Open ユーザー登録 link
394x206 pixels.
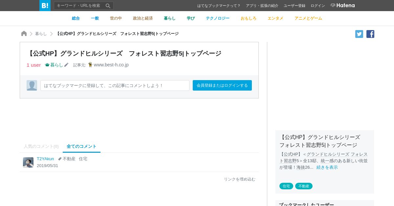pyautogui.click(x=295, y=6)
